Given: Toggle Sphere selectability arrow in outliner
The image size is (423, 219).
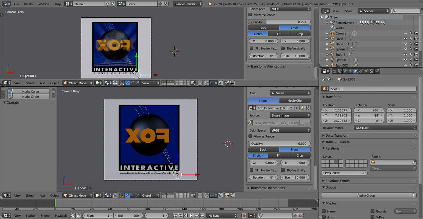Looking at the screenshot, I should pyautogui.click(x=411, y=49).
